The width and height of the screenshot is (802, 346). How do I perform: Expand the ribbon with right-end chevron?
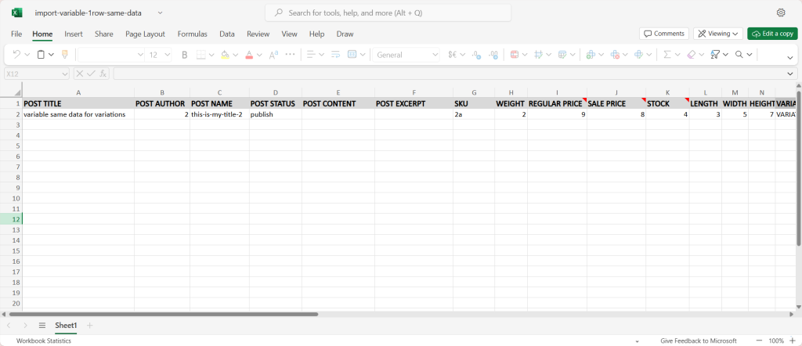790,58
